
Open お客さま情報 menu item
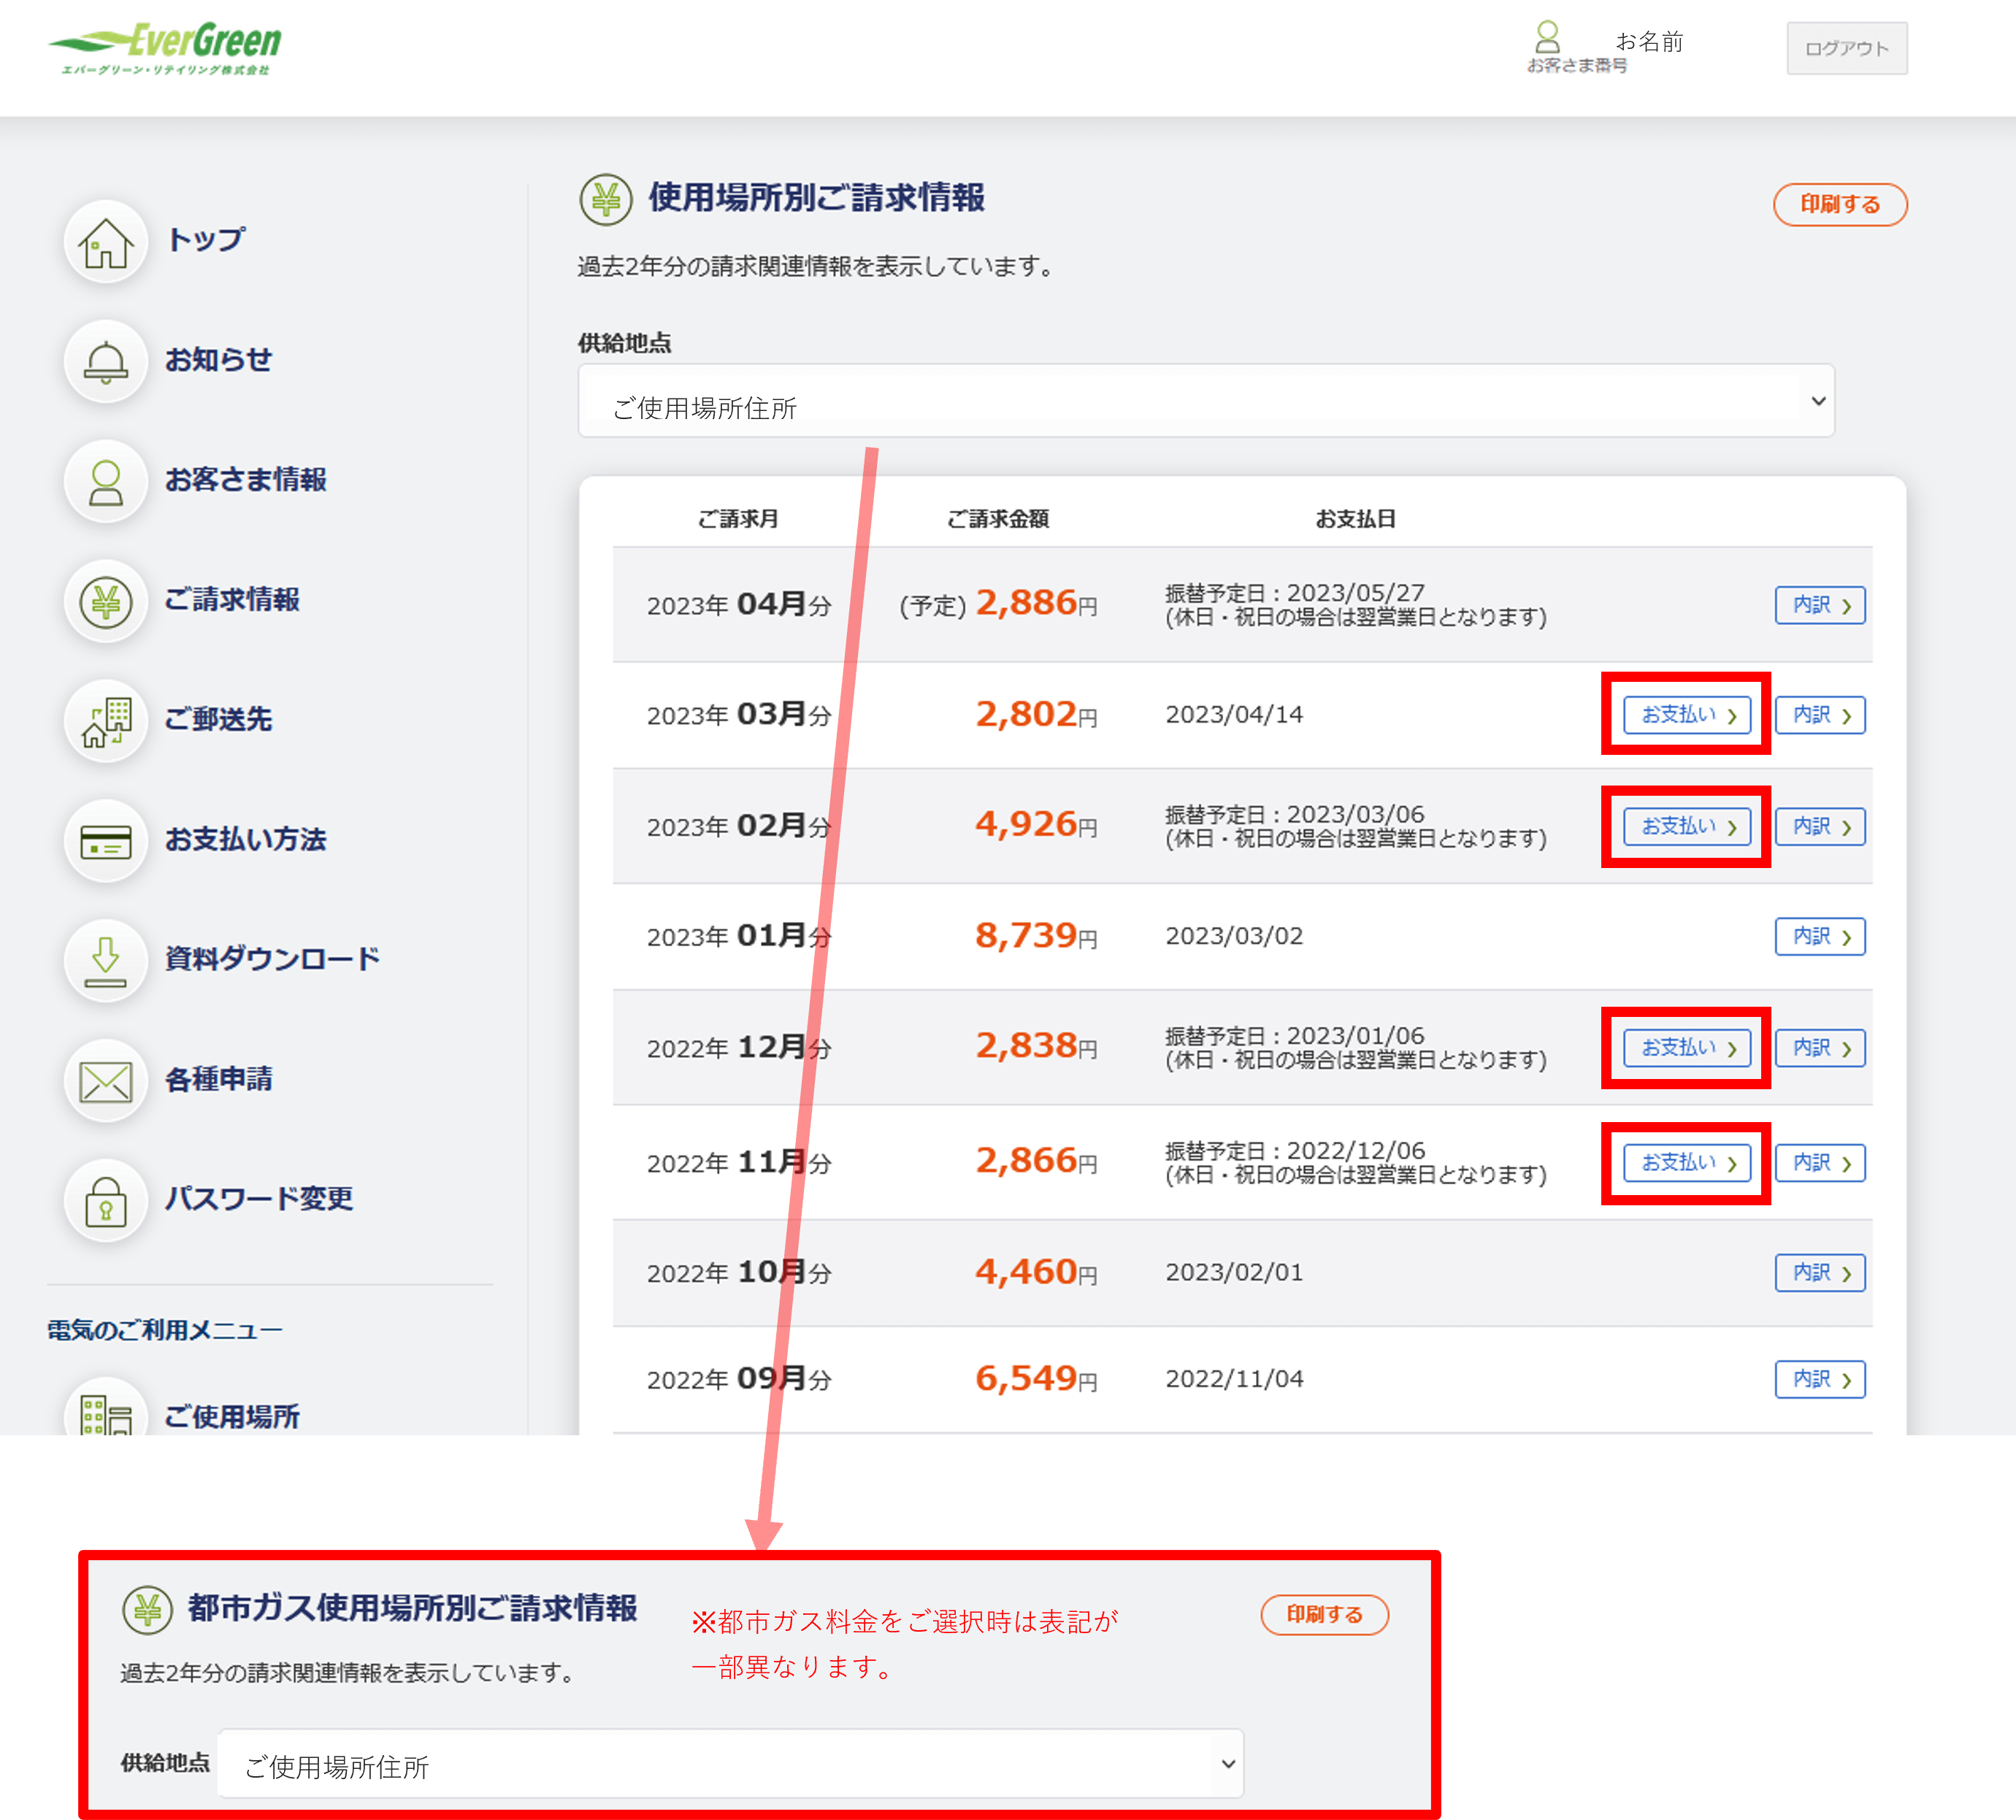click(x=246, y=480)
